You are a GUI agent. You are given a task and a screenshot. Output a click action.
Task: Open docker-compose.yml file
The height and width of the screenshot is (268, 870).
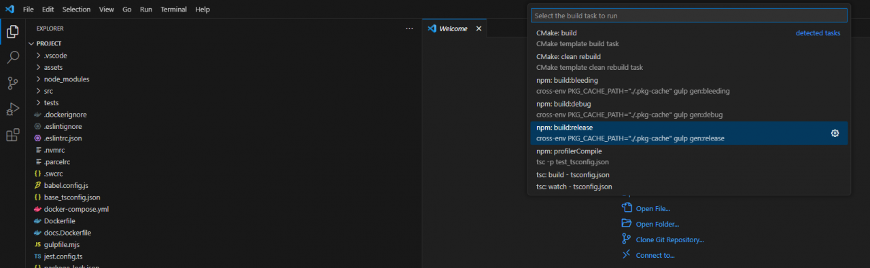(224, 209)
